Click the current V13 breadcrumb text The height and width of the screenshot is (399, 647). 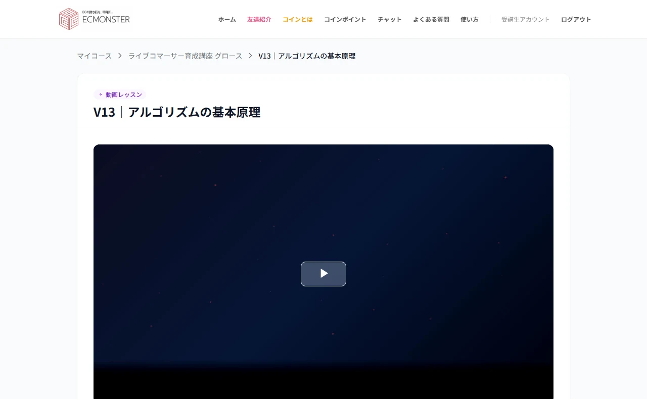307,56
